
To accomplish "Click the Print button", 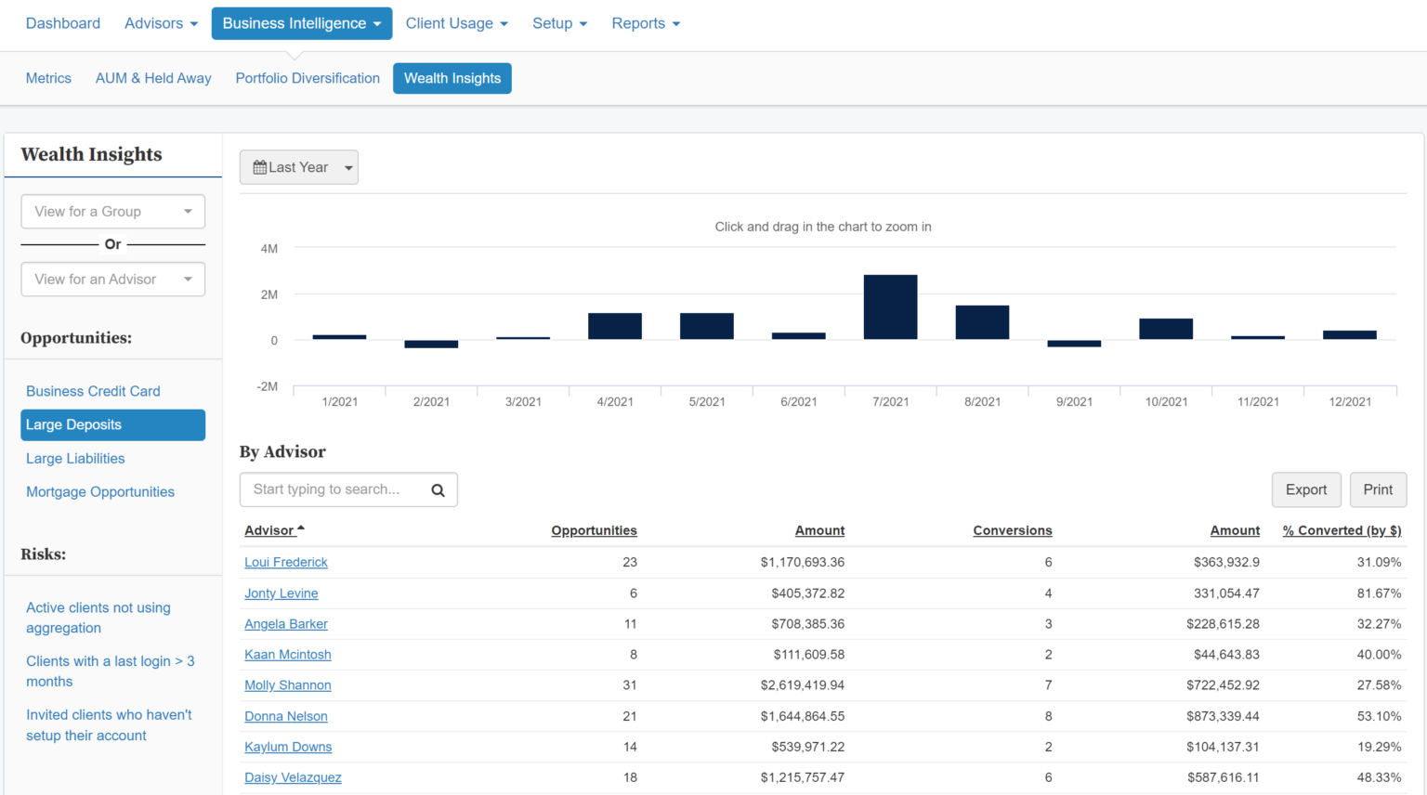I will [1378, 489].
